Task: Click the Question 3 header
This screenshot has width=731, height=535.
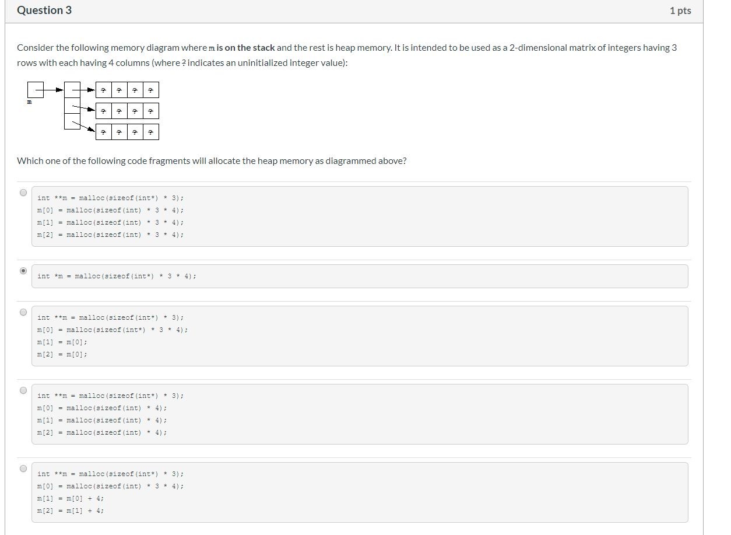Action: coord(44,10)
